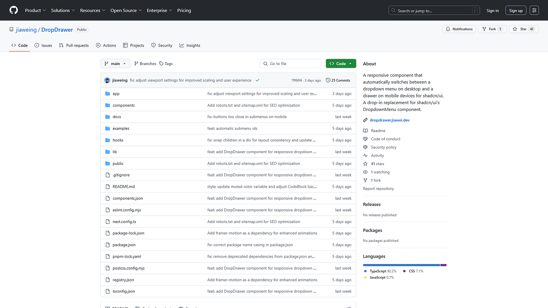This screenshot has height=308, width=548.
Task: Click the tag icon beside Tags link
Action: tap(161, 64)
